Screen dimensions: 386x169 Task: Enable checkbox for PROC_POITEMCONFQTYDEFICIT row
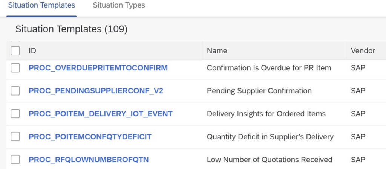(x=15, y=137)
